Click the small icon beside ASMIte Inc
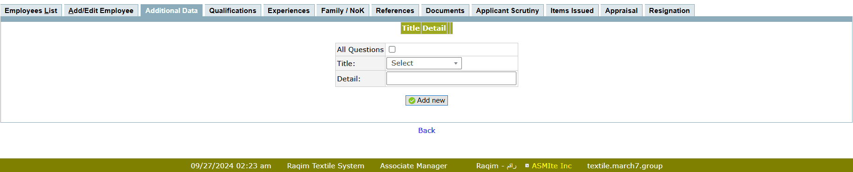The height and width of the screenshot is (172, 853). (527, 165)
